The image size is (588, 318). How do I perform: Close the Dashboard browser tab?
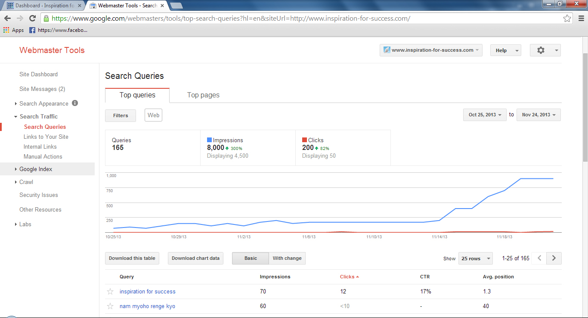click(x=80, y=6)
